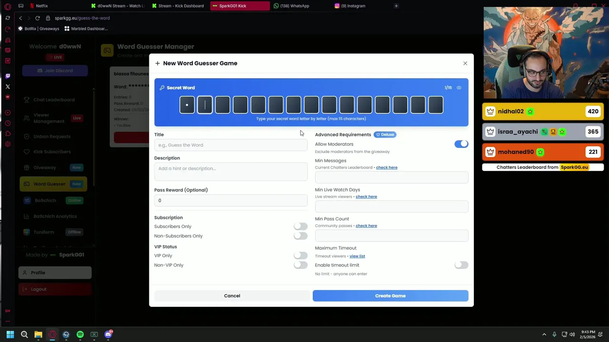Click the site padlock icon in address bar
Viewport: 609px width, 342px height.
click(48, 18)
